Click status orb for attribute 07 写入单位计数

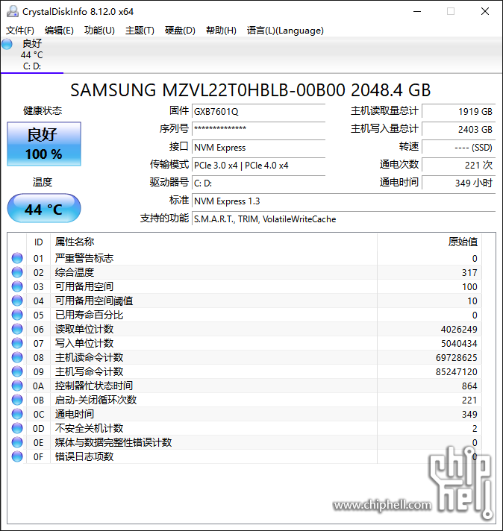[17, 343]
